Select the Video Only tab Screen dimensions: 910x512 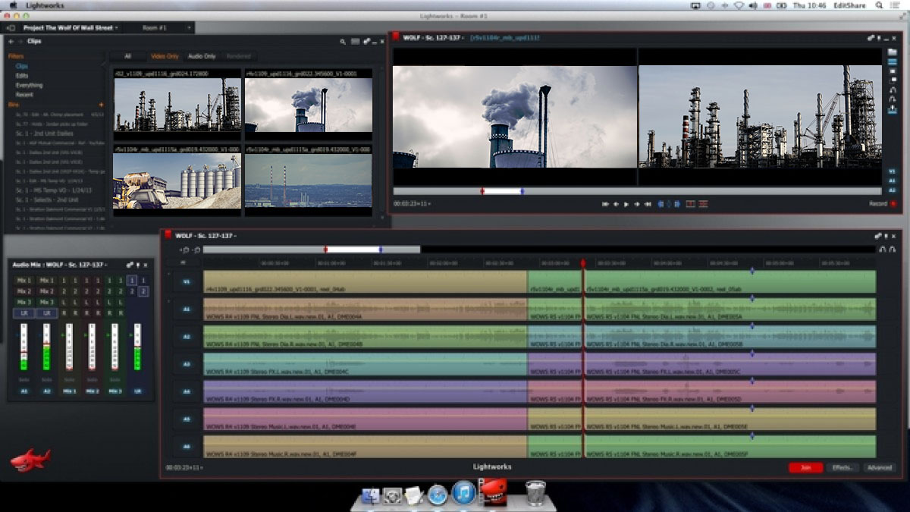pyautogui.click(x=165, y=56)
